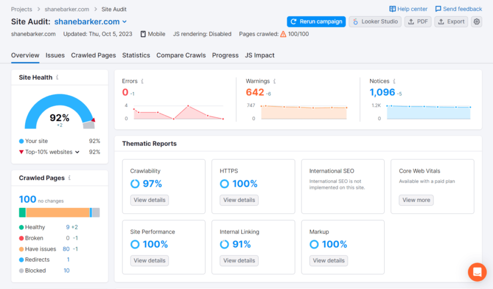Viewport: 493px width, 289px height.
Task: Click the Help center book icon
Action: [392, 9]
